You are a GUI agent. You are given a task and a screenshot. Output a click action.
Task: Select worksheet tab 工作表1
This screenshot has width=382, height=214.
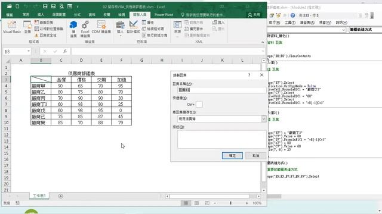coord(39,196)
